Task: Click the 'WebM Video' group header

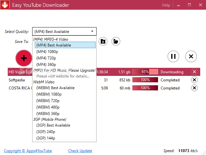Action: point(44,82)
